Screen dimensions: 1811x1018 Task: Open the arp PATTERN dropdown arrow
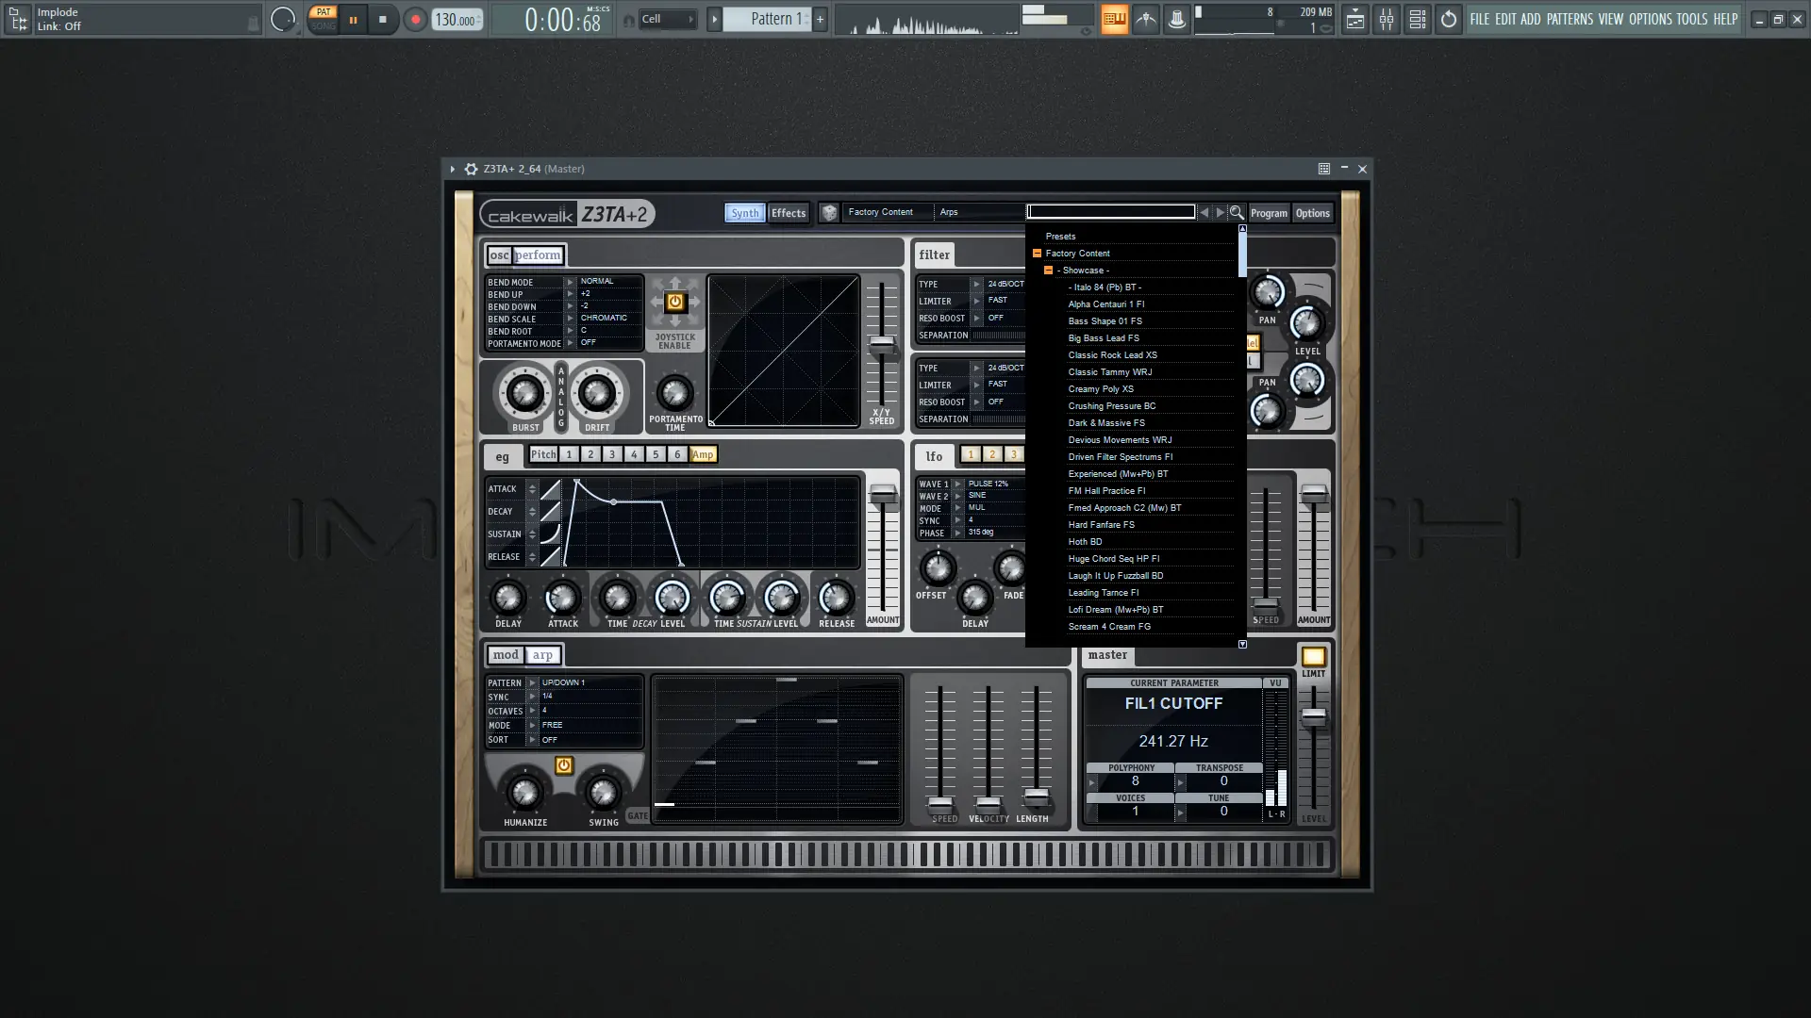pos(532,682)
